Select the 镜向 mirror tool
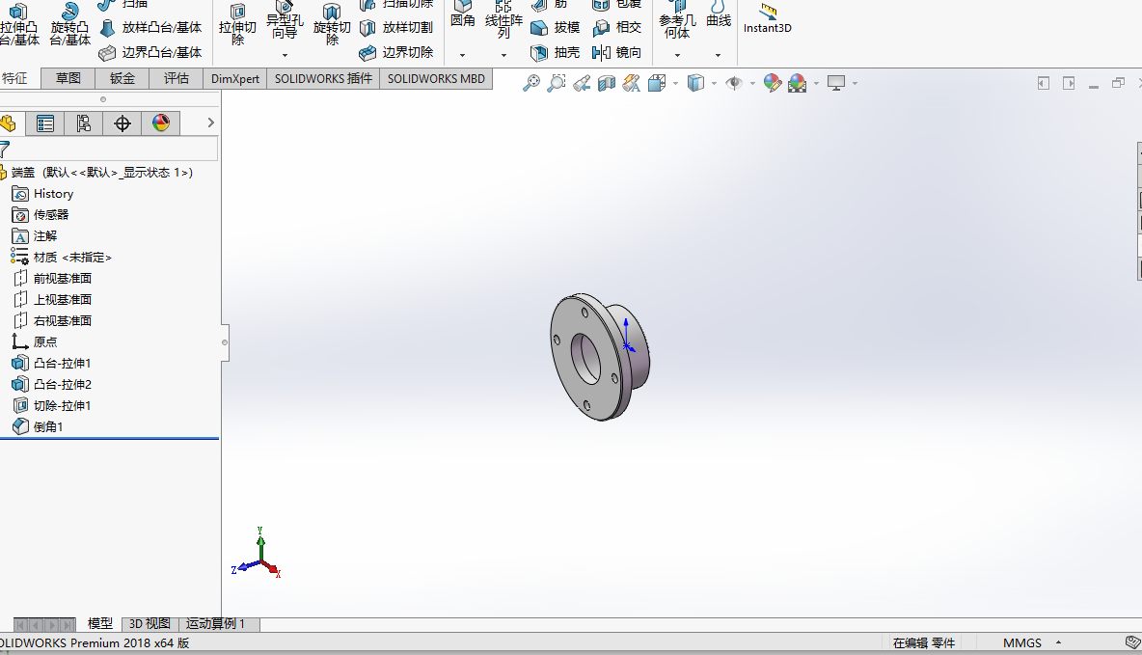1142x655 pixels. click(x=617, y=52)
